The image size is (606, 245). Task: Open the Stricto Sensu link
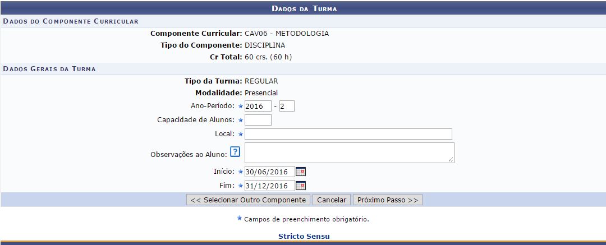304,237
